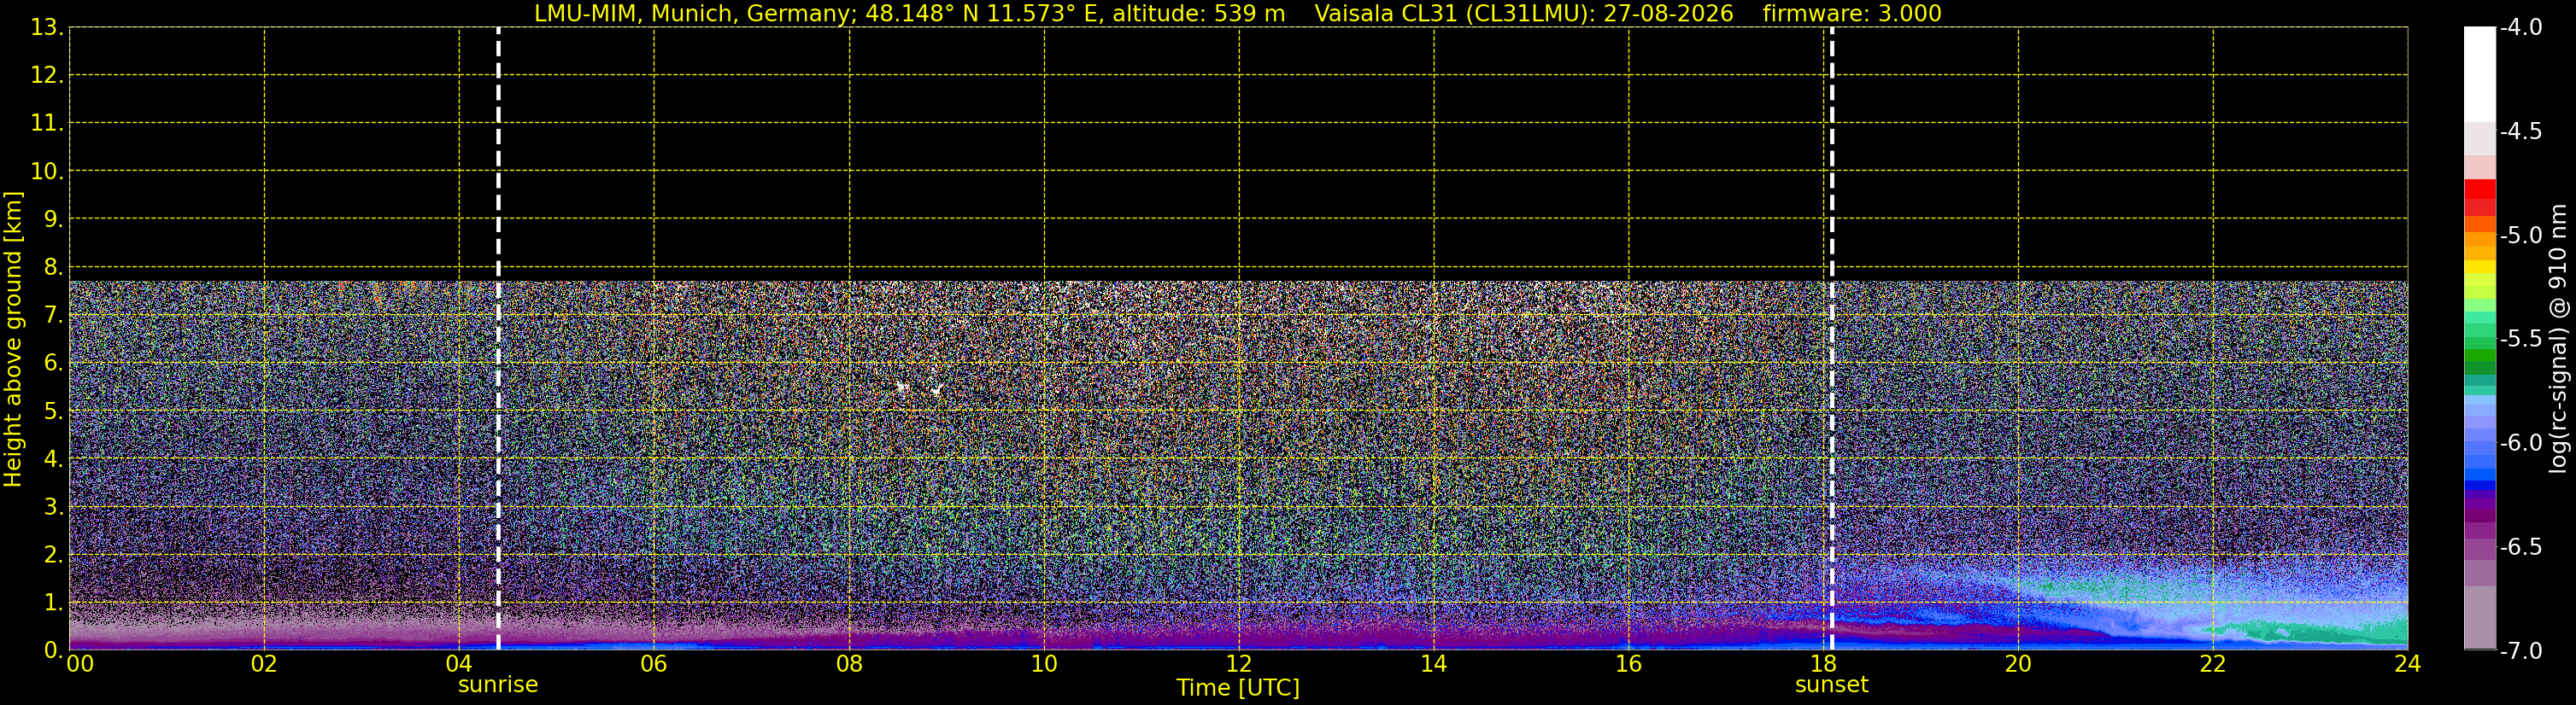2576x705 pixels.
Task: Click the 13. tick on the height axis
Action: pos(47,27)
